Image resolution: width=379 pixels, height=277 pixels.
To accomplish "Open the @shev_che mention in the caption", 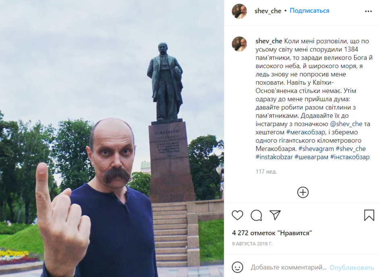I will click(x=346, y=124).
